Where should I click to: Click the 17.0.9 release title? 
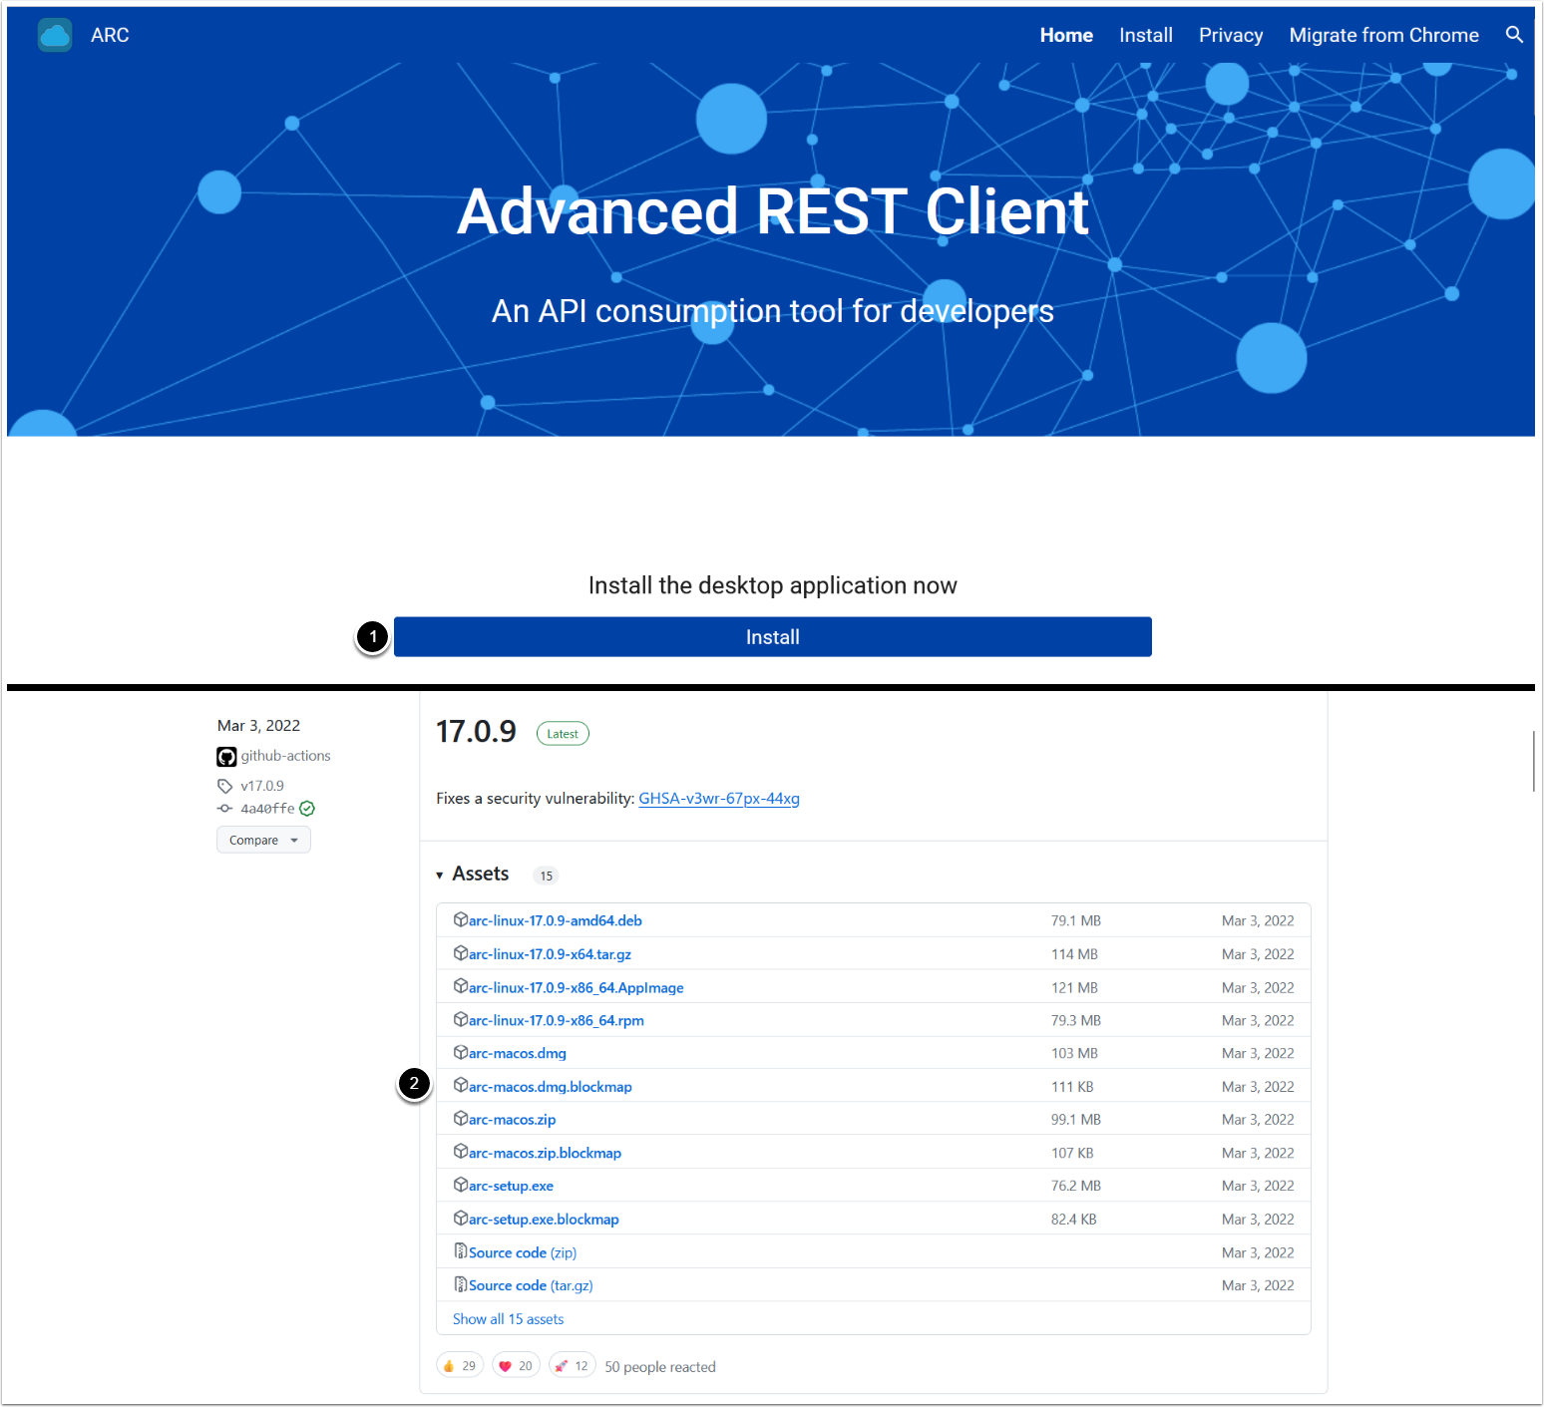click(x=477, y=732)
